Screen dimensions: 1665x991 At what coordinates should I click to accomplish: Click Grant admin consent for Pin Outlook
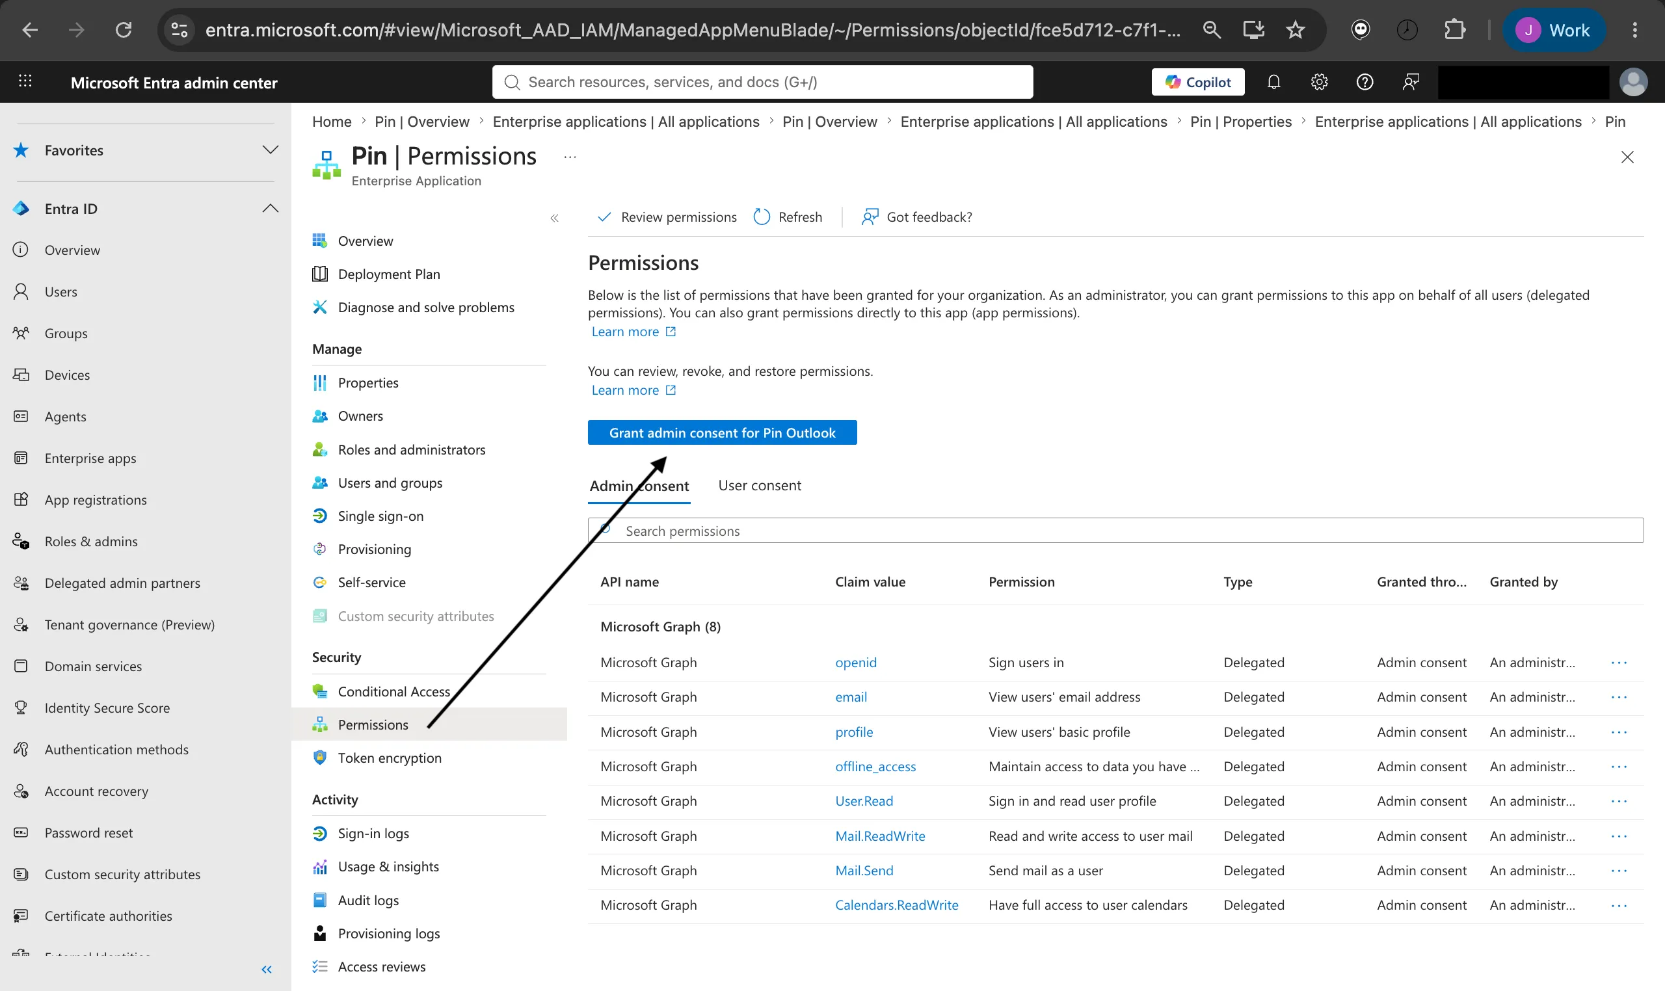point(722,432)
